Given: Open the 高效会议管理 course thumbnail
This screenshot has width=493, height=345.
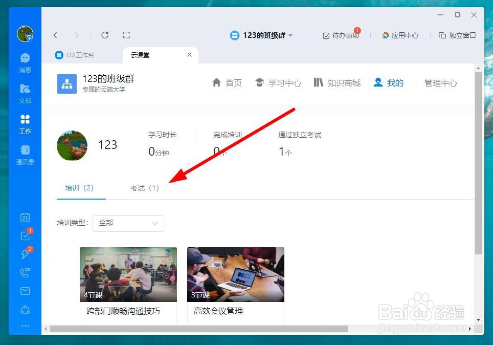Looking at the screenshot, I should (x=236, y=274).
